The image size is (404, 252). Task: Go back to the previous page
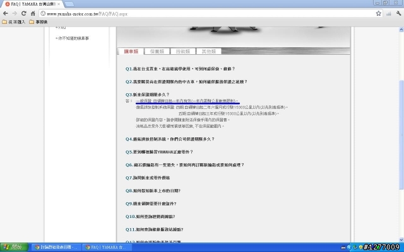[x=6, y=13]
